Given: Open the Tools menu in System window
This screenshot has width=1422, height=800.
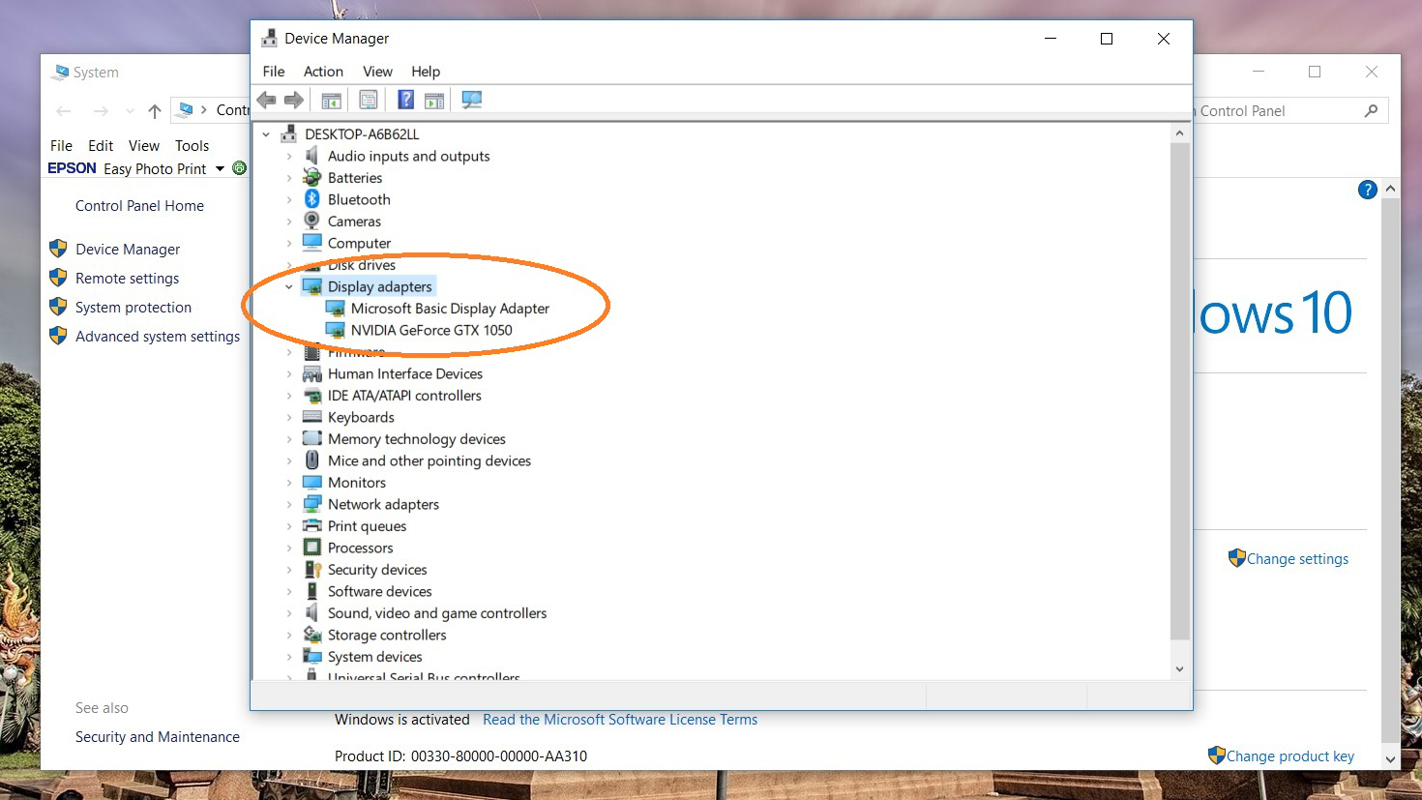Looking at the screenshot, I should [x=192, y=146].
